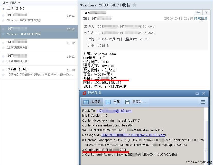Click the MIME-Version: 1.0 header line
Screen dimensions: 213x165
click(x=95, y=116)
